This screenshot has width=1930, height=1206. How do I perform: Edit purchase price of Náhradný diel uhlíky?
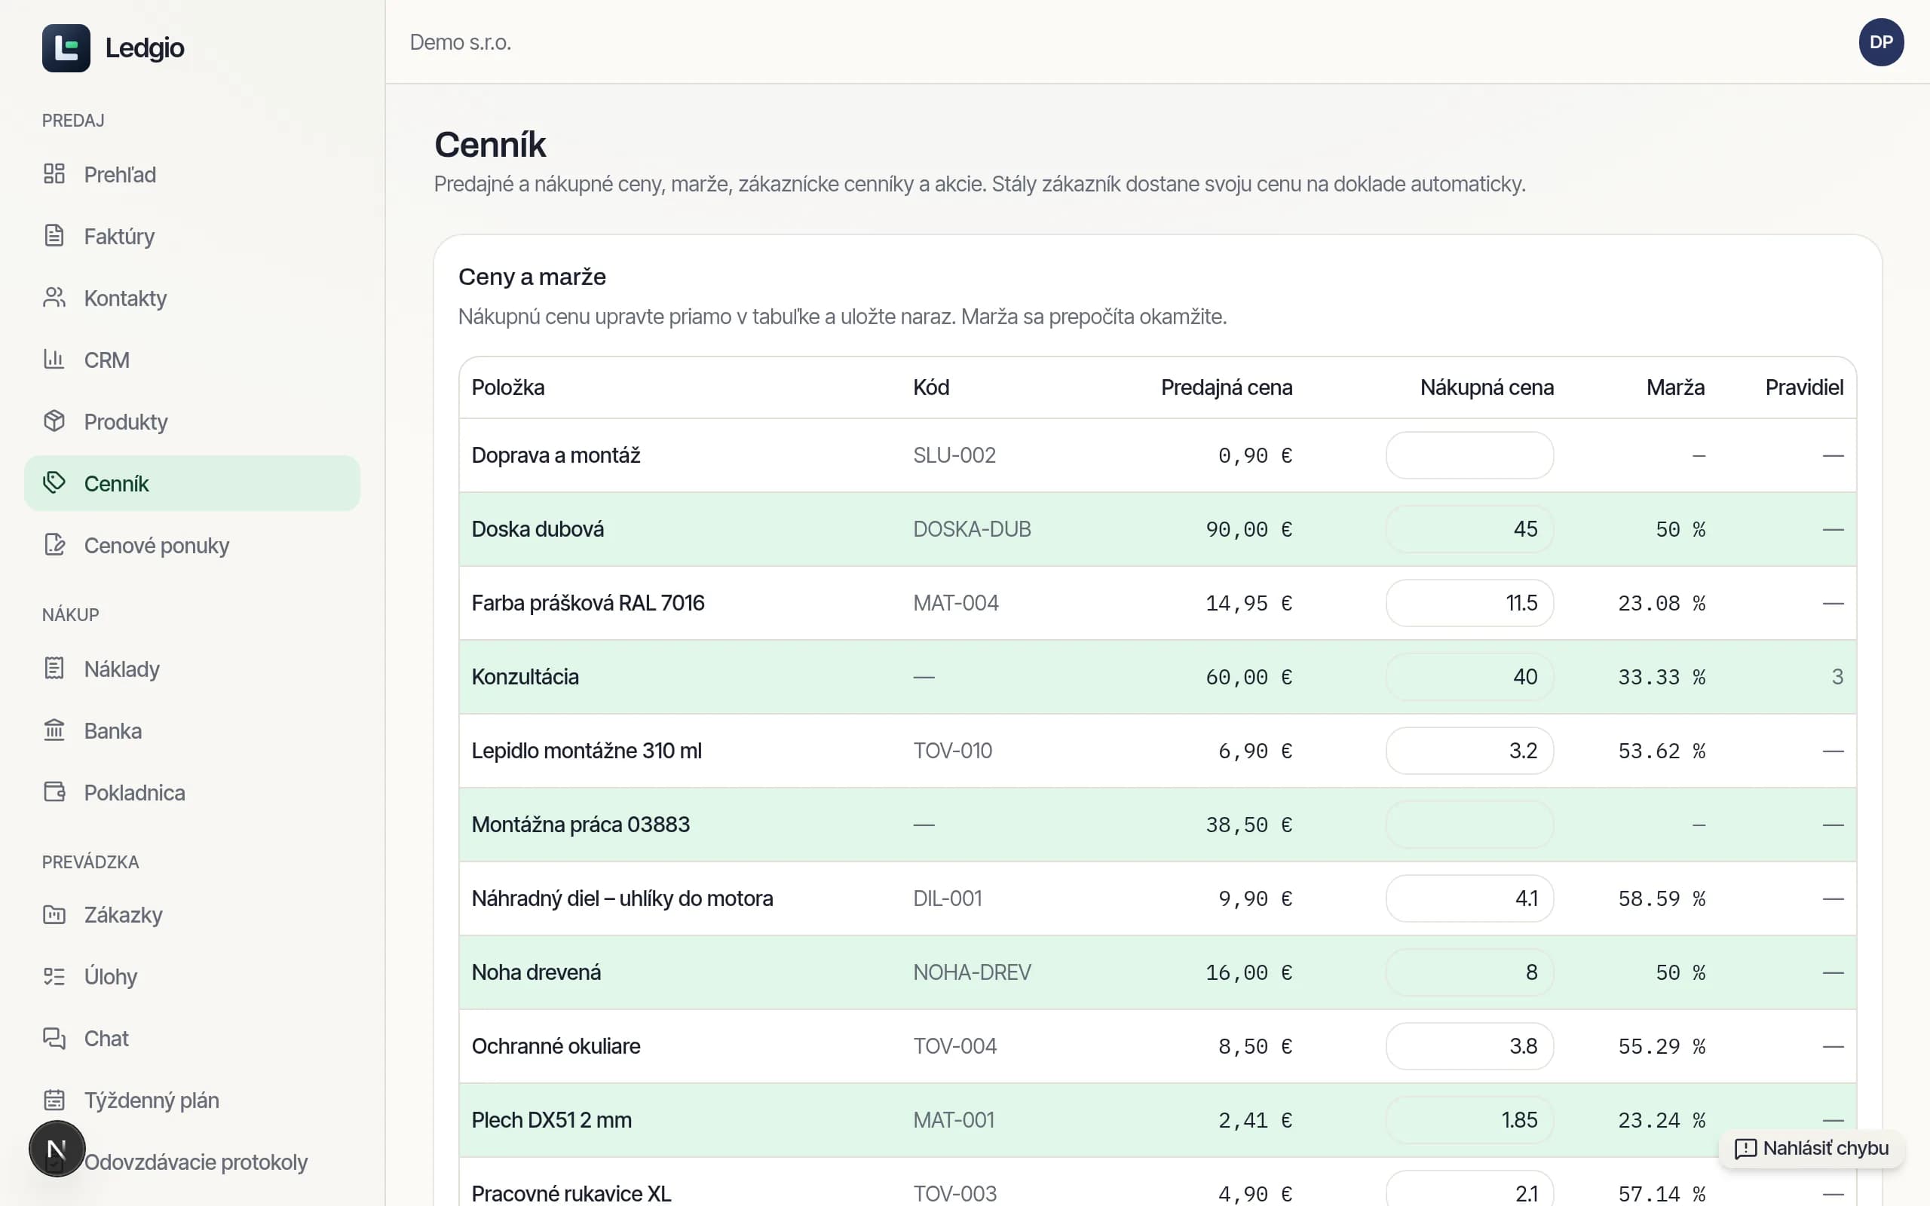[1469, 898]
